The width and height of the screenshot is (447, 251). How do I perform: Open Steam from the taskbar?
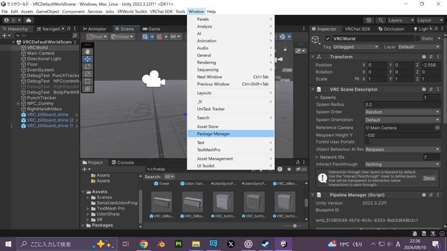(266, 244)
